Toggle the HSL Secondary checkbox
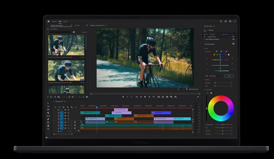This screenshot has width=274, height=159. tap(233, 44)
